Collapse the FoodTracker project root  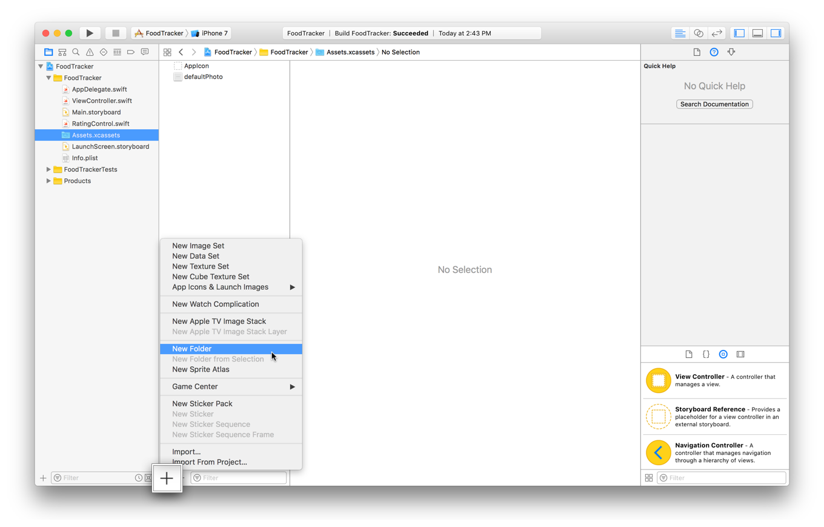41,66
